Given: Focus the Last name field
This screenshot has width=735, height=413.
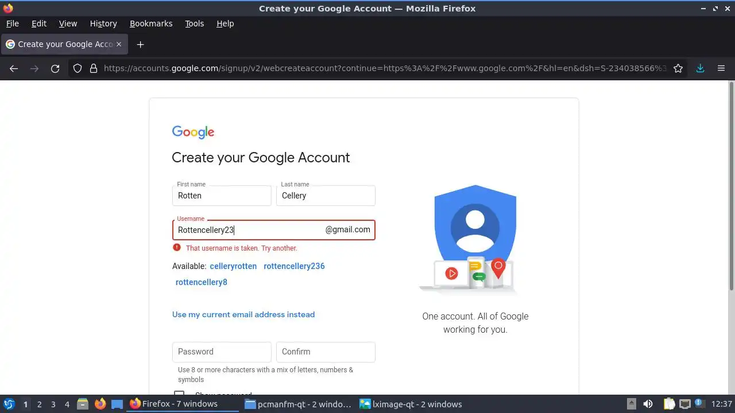Looking at the screenshot, I should coord(326,196).
